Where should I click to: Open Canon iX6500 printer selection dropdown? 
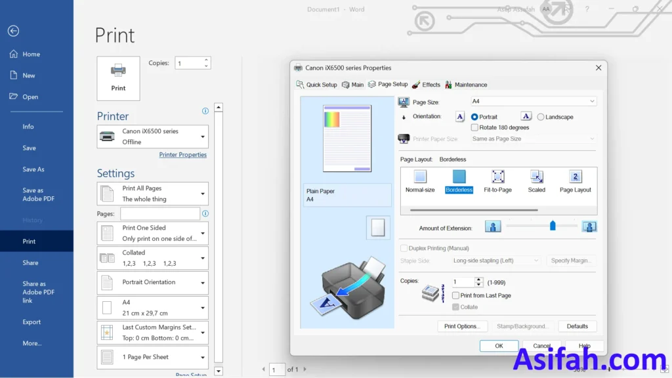click(x=152, y=136)
